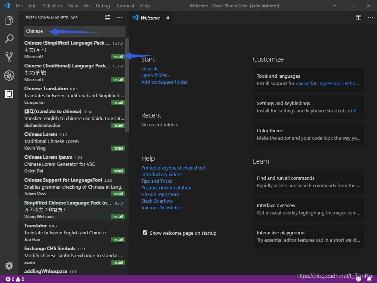
Task: Install the Chinese Translation extension
Action: [x=117, y=102]
